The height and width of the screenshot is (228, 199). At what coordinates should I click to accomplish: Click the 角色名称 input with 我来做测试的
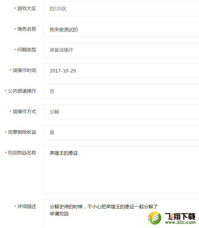click(121, 29)
